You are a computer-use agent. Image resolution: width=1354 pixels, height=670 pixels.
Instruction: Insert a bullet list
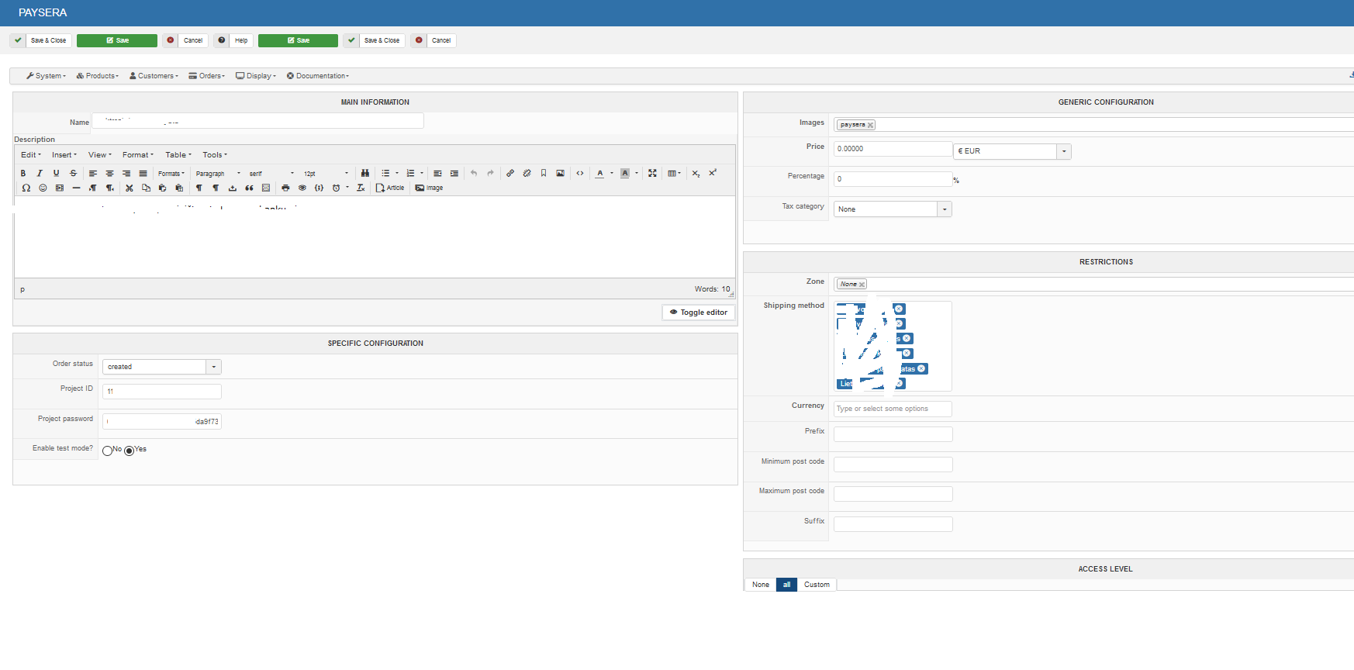[x=385, y=174]
